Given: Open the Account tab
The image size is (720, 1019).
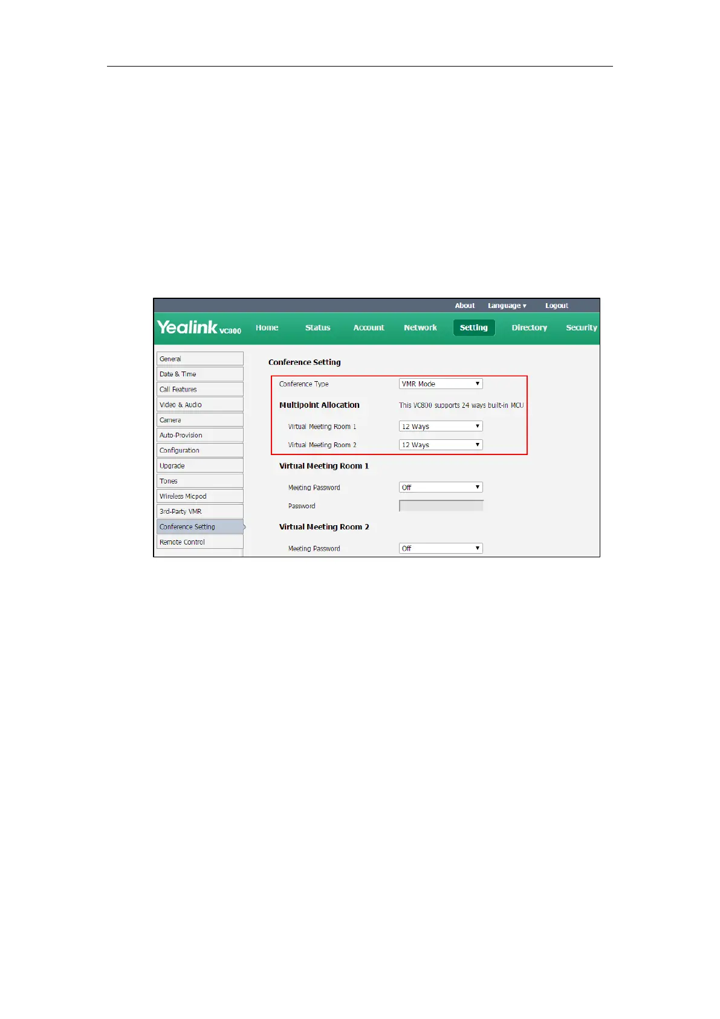Looking at the screenshot, I should (369, 327).
